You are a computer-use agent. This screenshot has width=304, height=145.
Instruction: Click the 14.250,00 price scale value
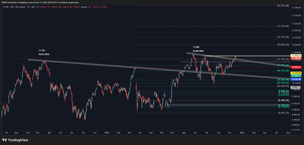(x=296, y=8)
